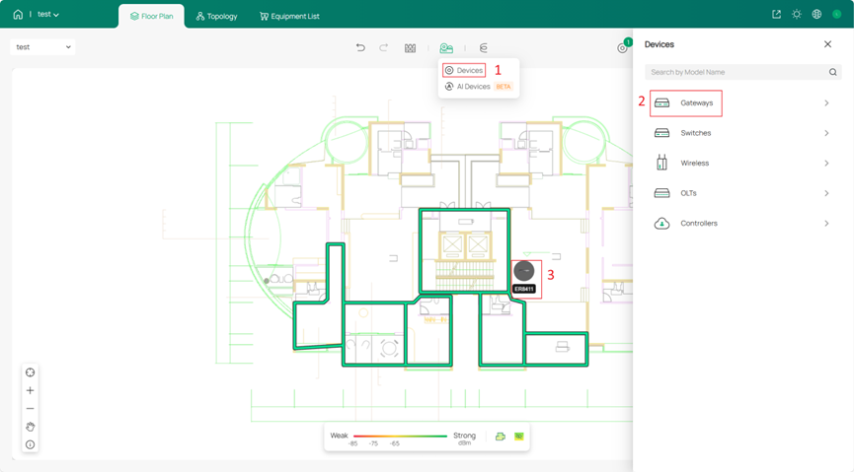Screen dimensions: 854x472
Task: Zoom out using the minus button
Action: pos(30,409)
